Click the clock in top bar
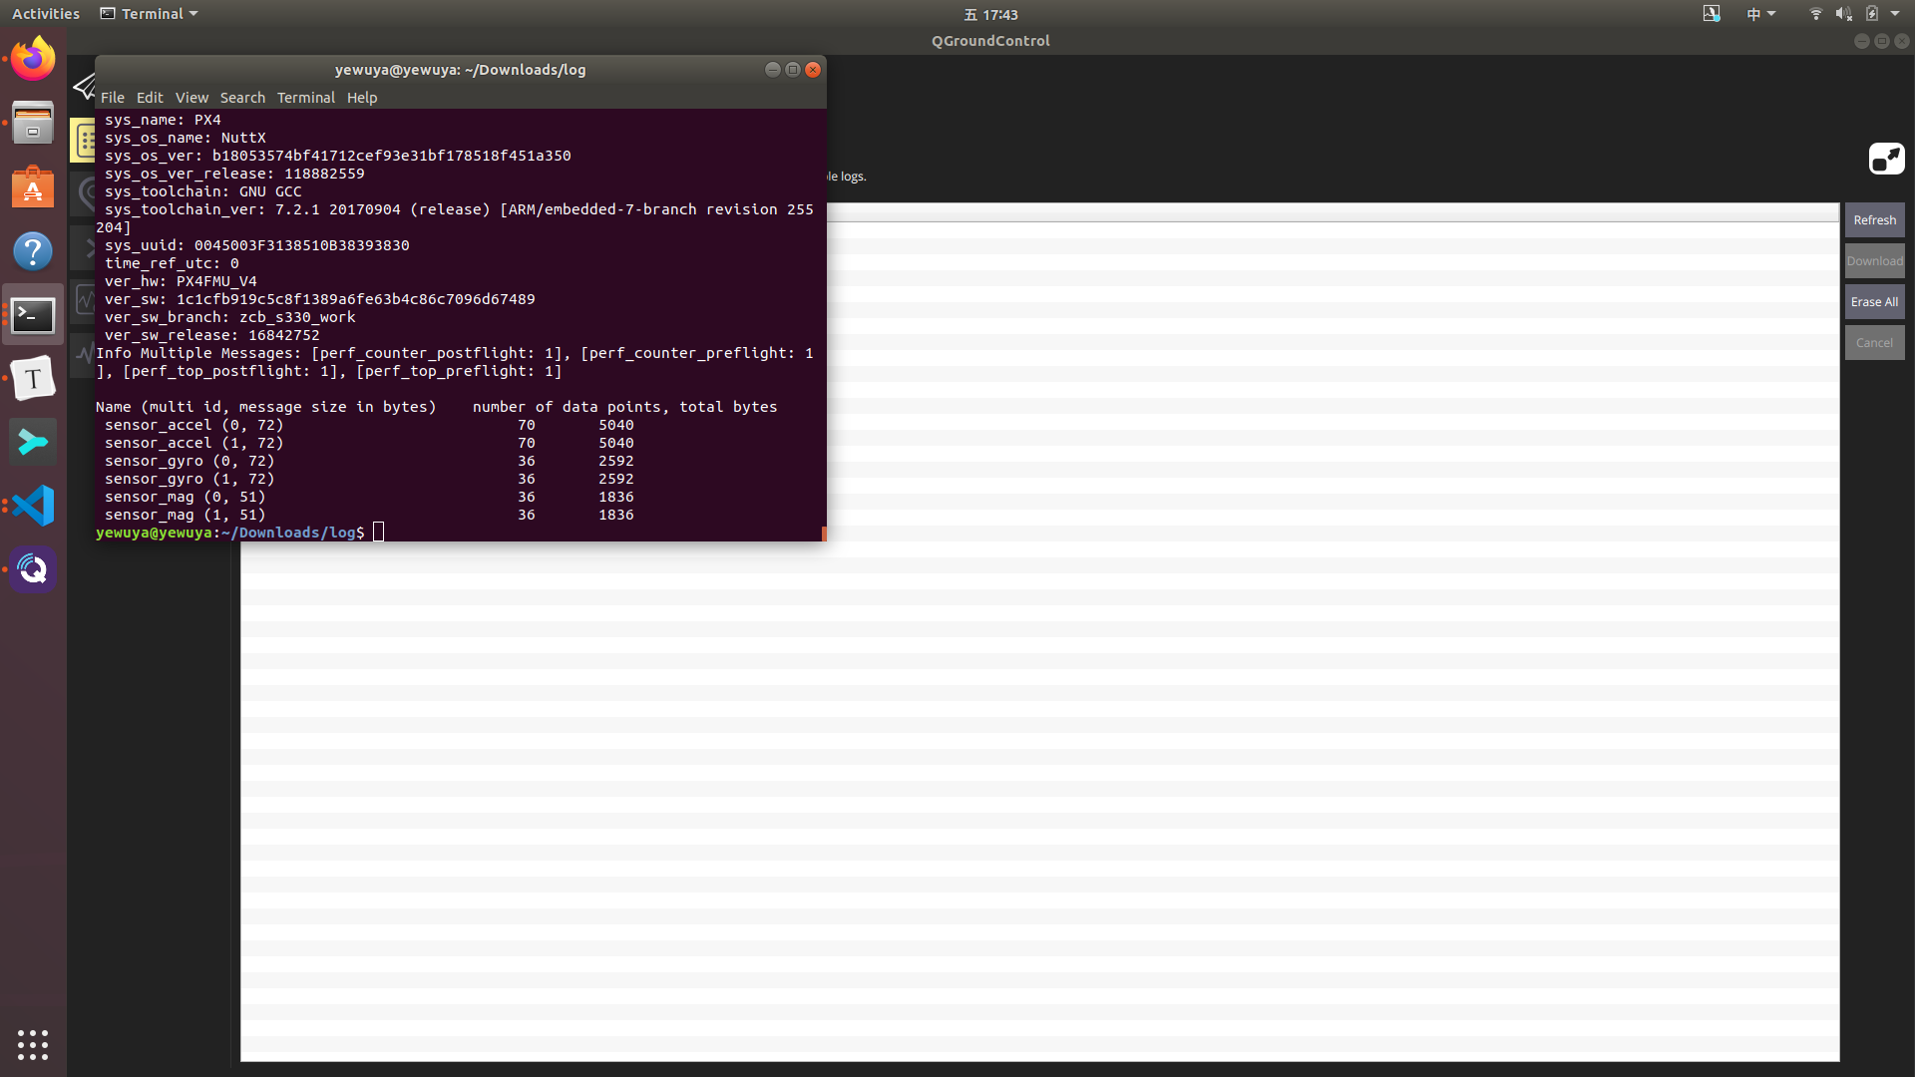This screenshot has height=1077, width=1915. [x=990, y=14]
